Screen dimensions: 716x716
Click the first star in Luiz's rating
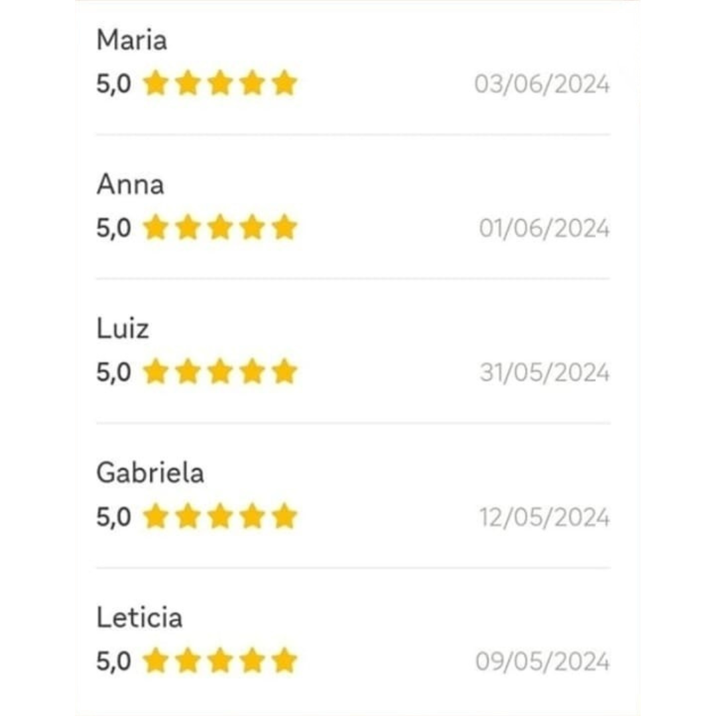point(155,373)
